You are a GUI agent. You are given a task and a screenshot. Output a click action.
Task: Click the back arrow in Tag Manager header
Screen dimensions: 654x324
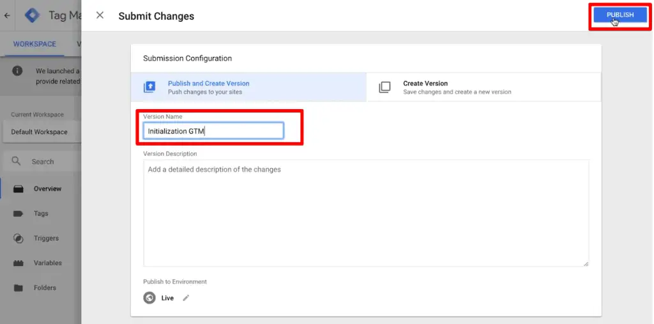click(x=7, y=16)
